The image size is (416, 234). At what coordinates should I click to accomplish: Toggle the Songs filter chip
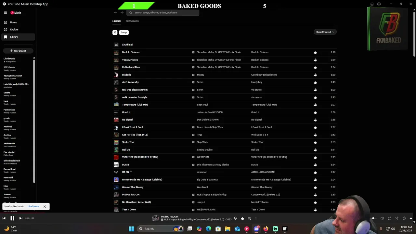pyautogui.click(x=124, y=32)
